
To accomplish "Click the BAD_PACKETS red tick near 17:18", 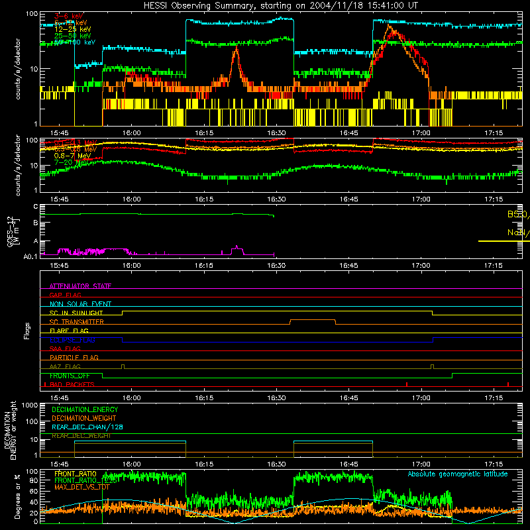I will click(508, 384).
